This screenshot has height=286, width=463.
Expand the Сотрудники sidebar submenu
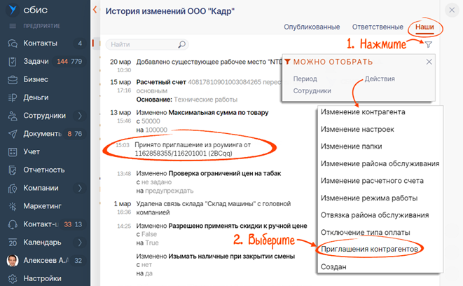(79, 116)
